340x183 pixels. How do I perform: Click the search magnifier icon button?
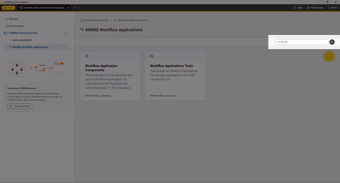pos(332,42)
